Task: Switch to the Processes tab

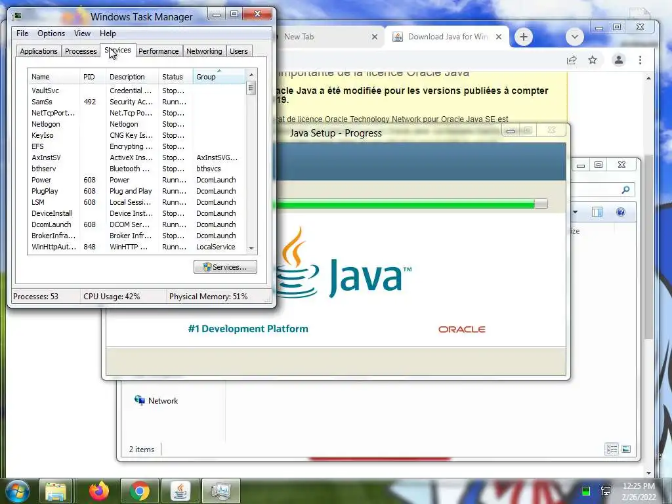Action: [x=81, y=51]
